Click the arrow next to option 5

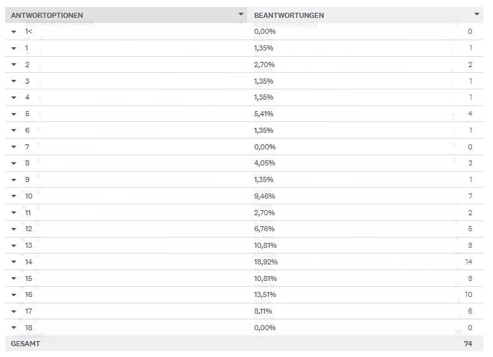point(14,114)
